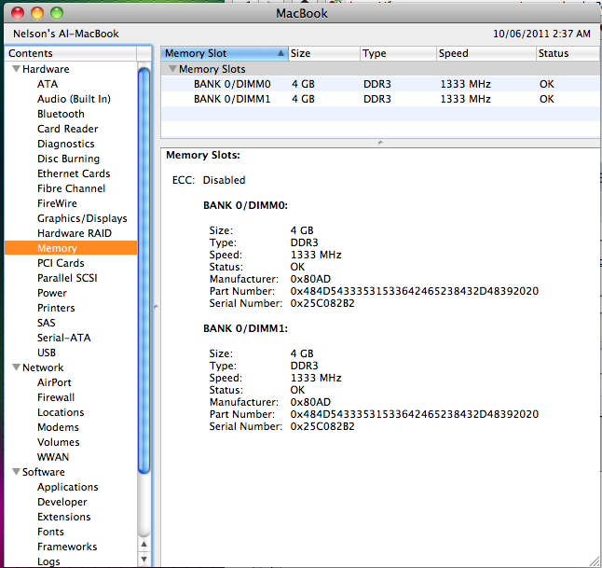Click the sidebar scroll down arrow
This screenshot has width=602, height=568.
pos(144,560)
